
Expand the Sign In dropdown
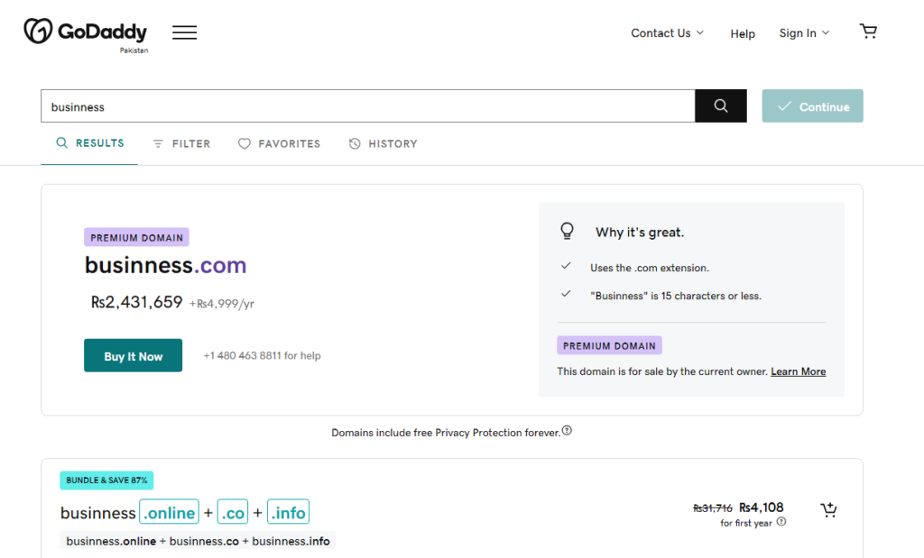(804, 33)
